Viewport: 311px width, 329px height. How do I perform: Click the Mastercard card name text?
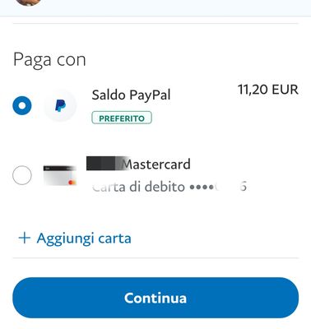(x=156, y=164)
